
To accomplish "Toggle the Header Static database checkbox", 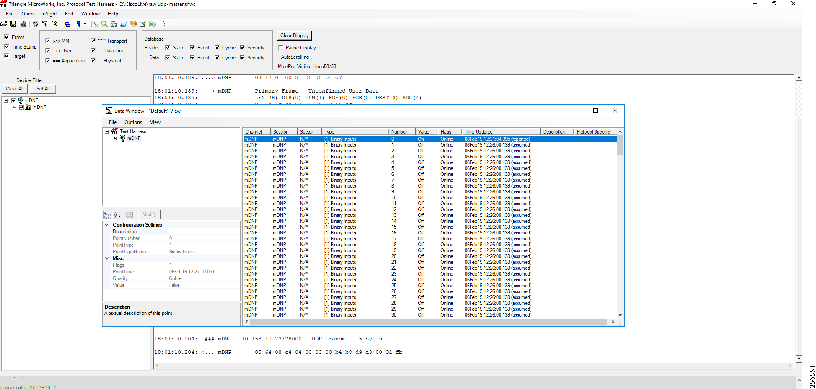I will (x=168, y=47).
